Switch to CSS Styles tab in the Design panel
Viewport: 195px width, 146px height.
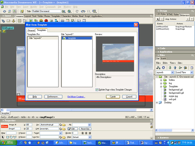161,14
